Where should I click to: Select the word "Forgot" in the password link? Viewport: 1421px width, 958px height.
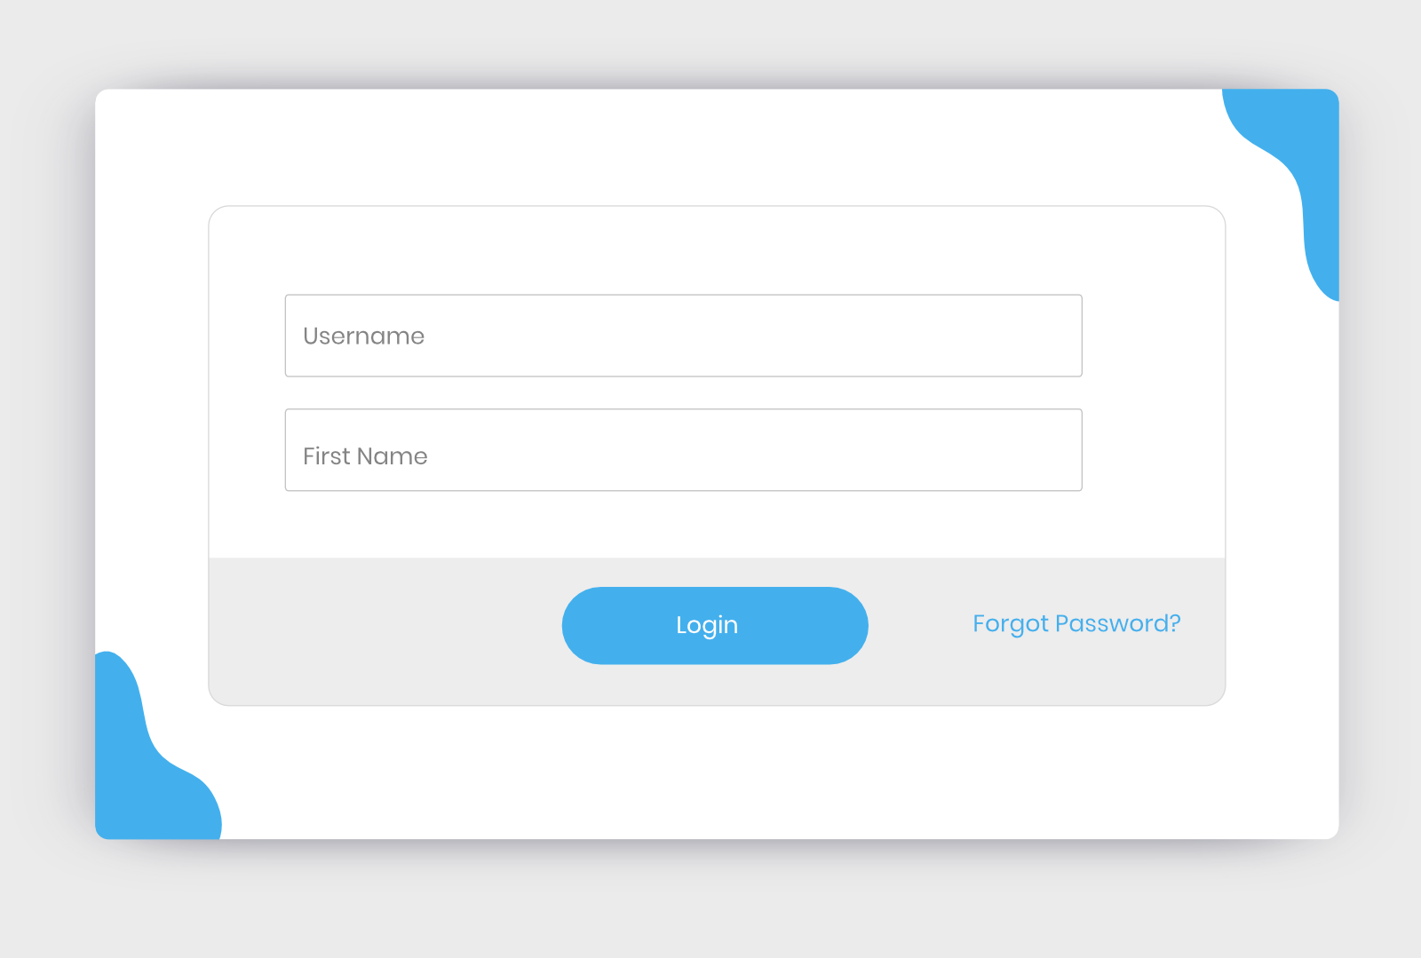coord(1011,623)
